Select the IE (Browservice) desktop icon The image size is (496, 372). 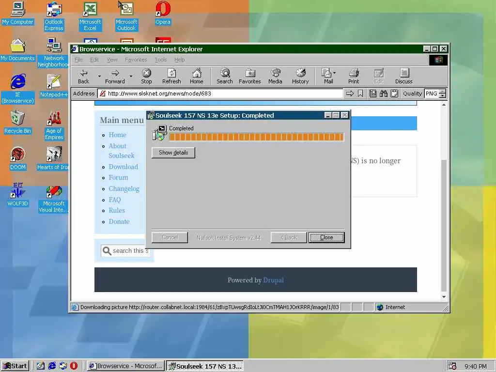click(x=18, y=89)
